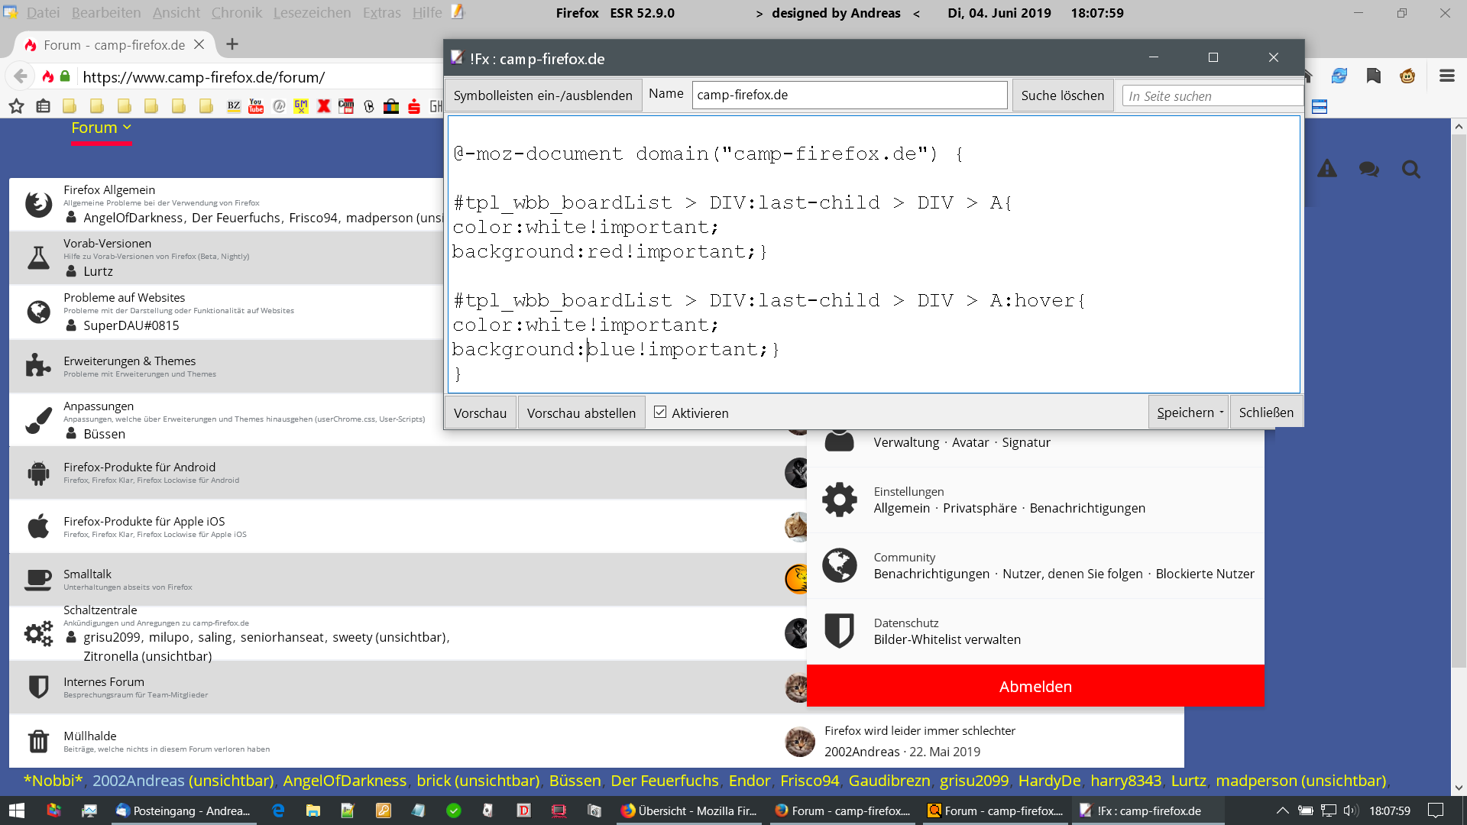Click the blue sync arrows toolbar icon
Viewport: 1467px width, 825px height.
pos(1339,76)
